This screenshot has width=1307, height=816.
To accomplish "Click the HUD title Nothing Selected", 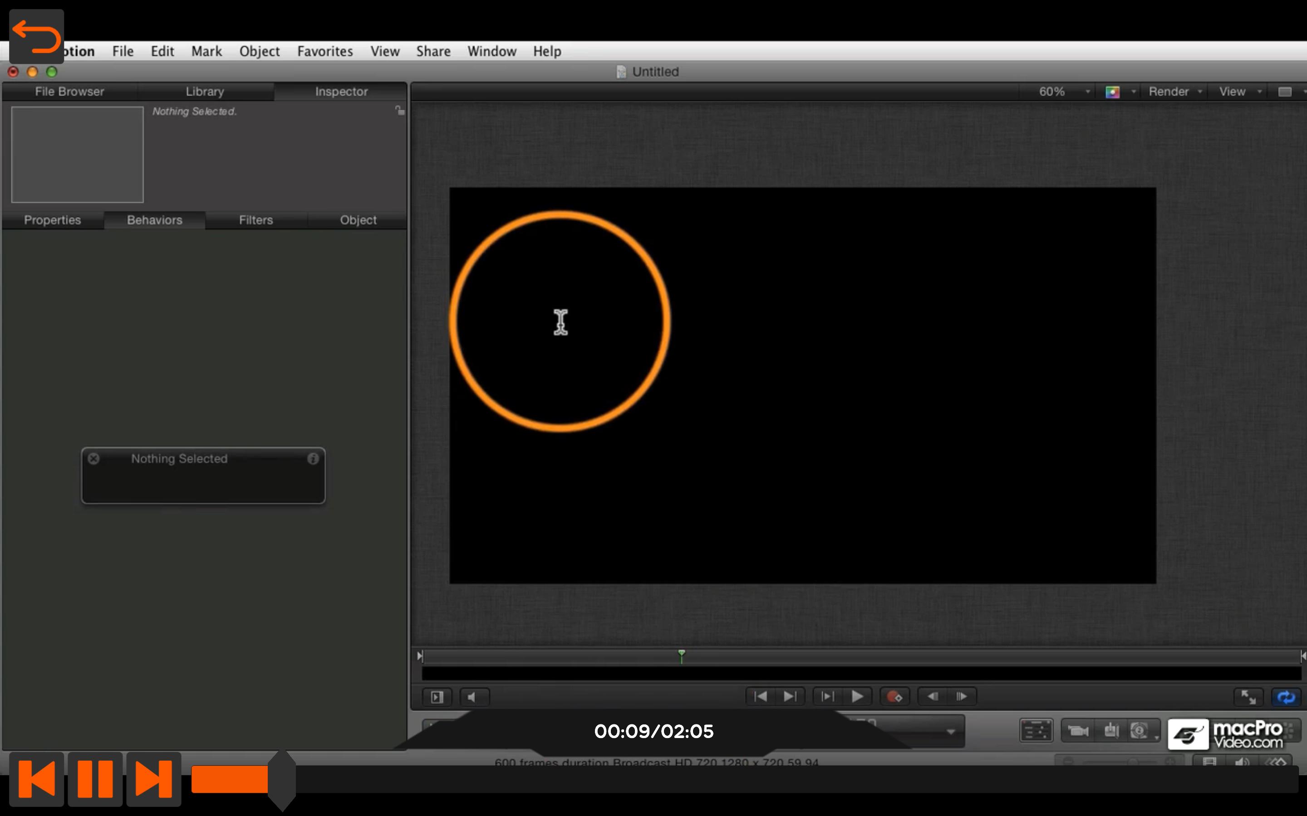I will coord(179,459).
